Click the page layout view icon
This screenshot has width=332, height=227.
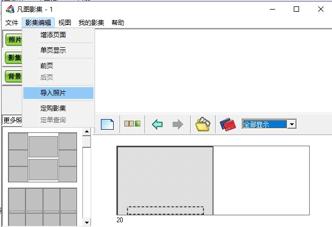132,124
